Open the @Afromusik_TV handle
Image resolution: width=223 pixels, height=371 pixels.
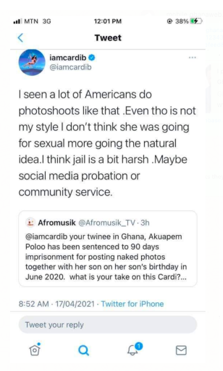pyautogui.click(x=107, y=223)
